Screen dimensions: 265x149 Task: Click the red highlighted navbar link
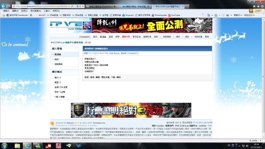tap(126, 37)
